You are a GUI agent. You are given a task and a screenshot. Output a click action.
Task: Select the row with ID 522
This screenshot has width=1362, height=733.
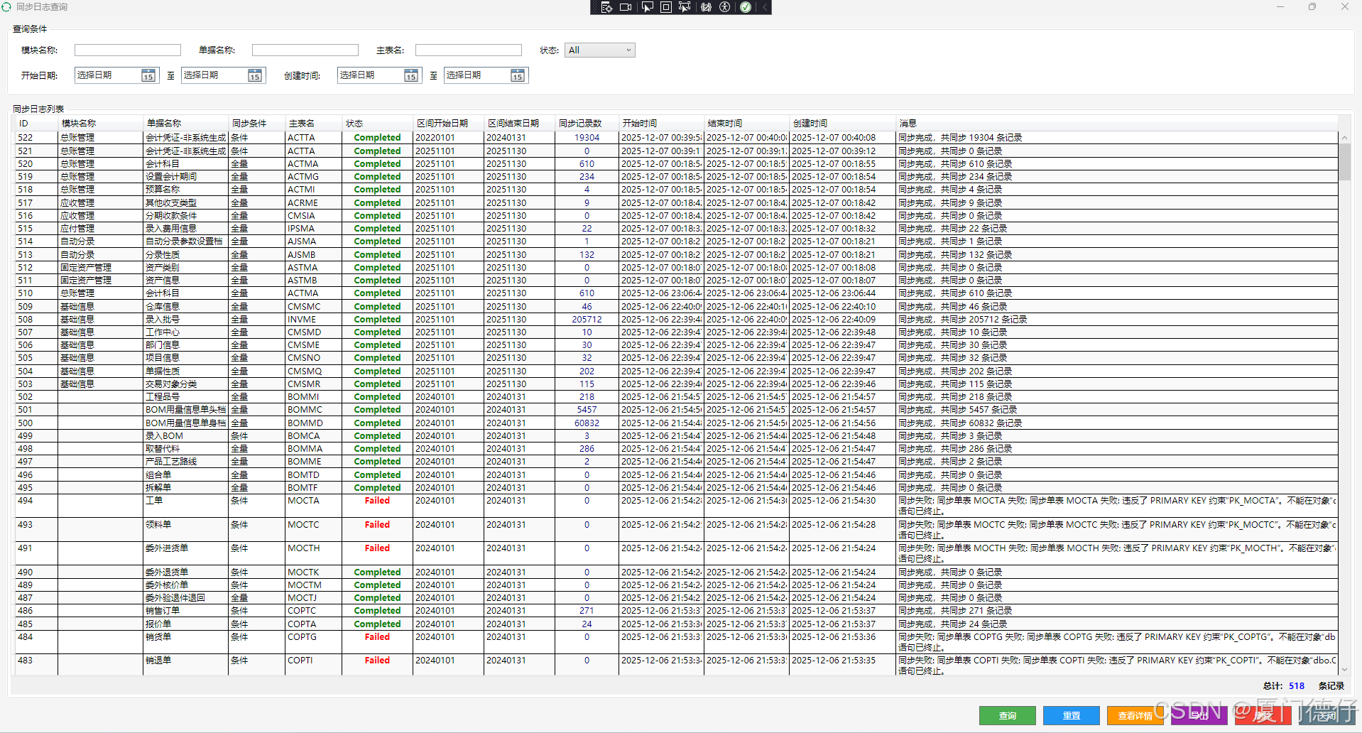click(677, 138)
